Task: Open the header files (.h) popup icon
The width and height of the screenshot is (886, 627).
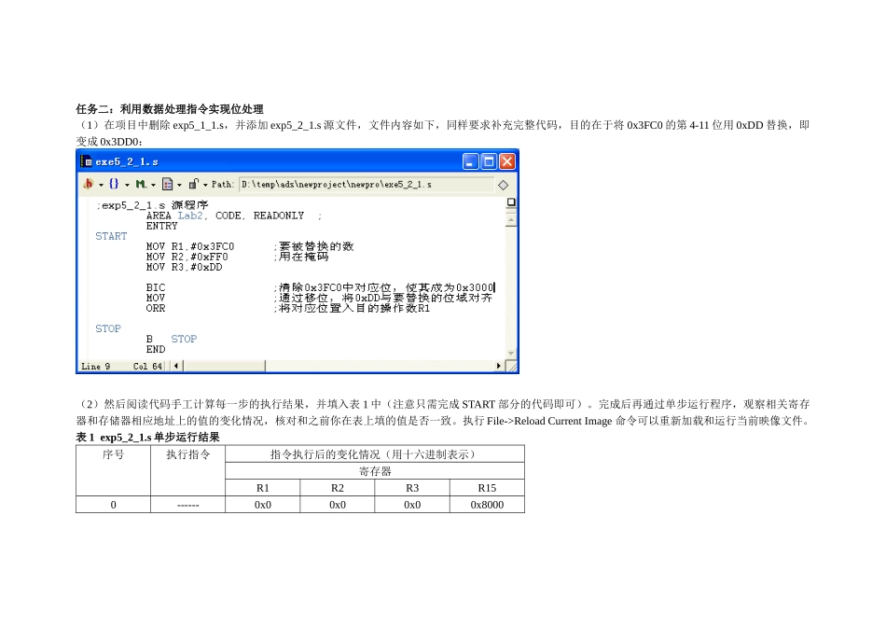Action: click(x=89, y=184)
